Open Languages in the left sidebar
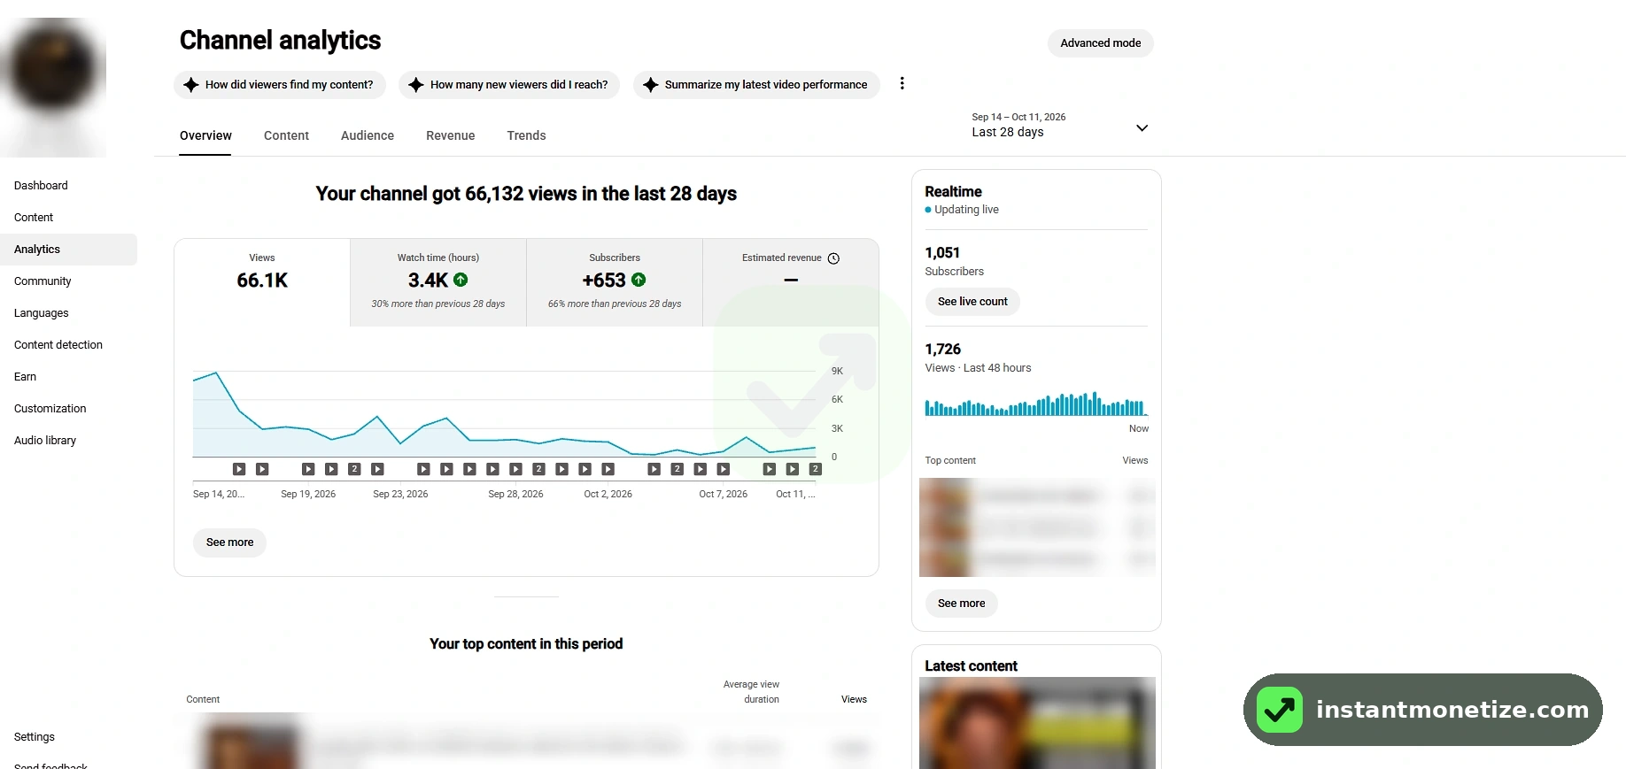This screenshot has width=1626, height=769. click(69, 313)
